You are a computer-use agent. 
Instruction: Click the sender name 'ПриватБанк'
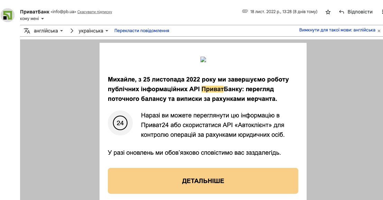pos(35,11)
